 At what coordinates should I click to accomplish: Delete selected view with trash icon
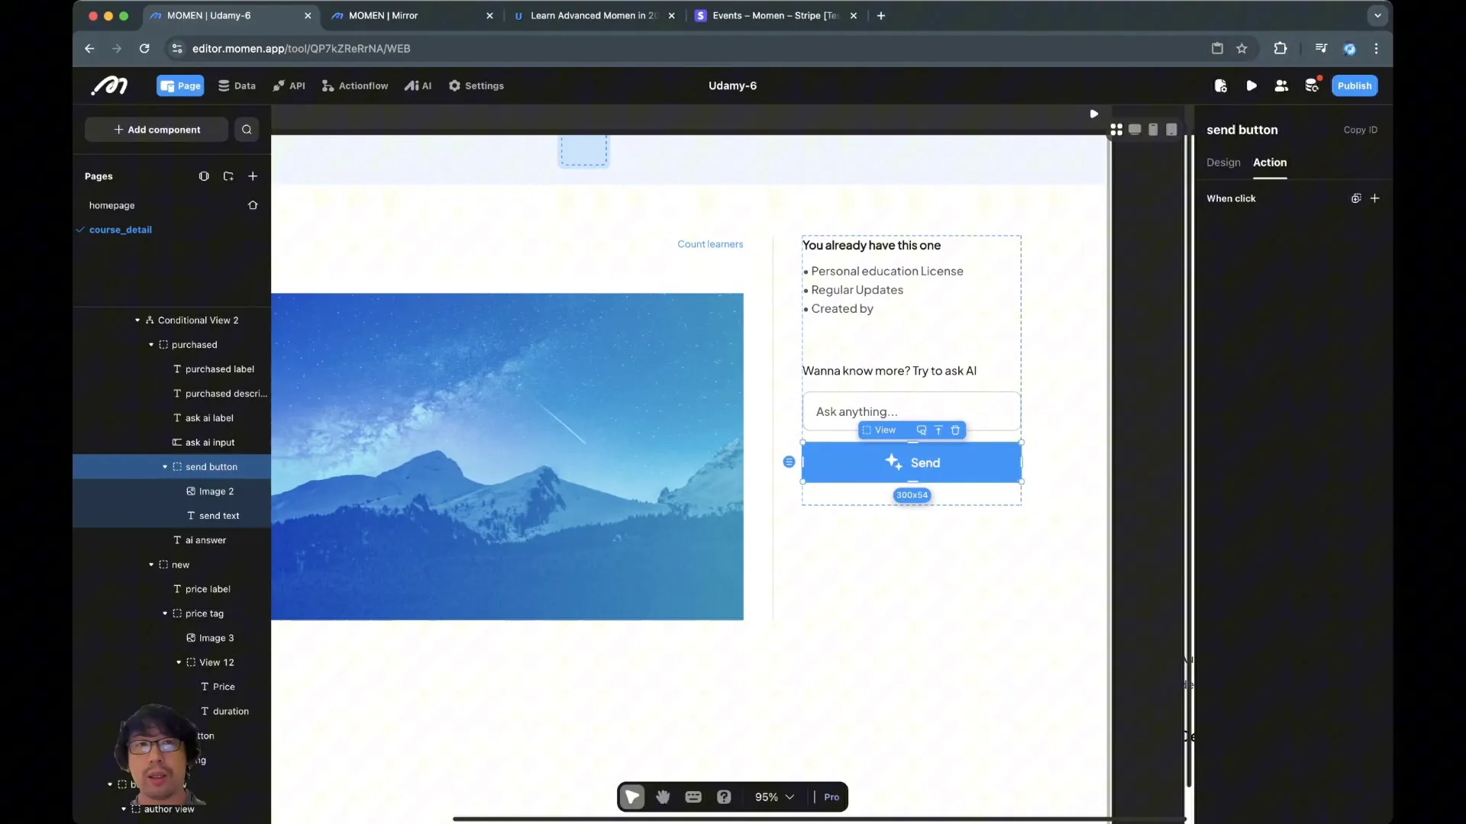(x=955, y=430)
